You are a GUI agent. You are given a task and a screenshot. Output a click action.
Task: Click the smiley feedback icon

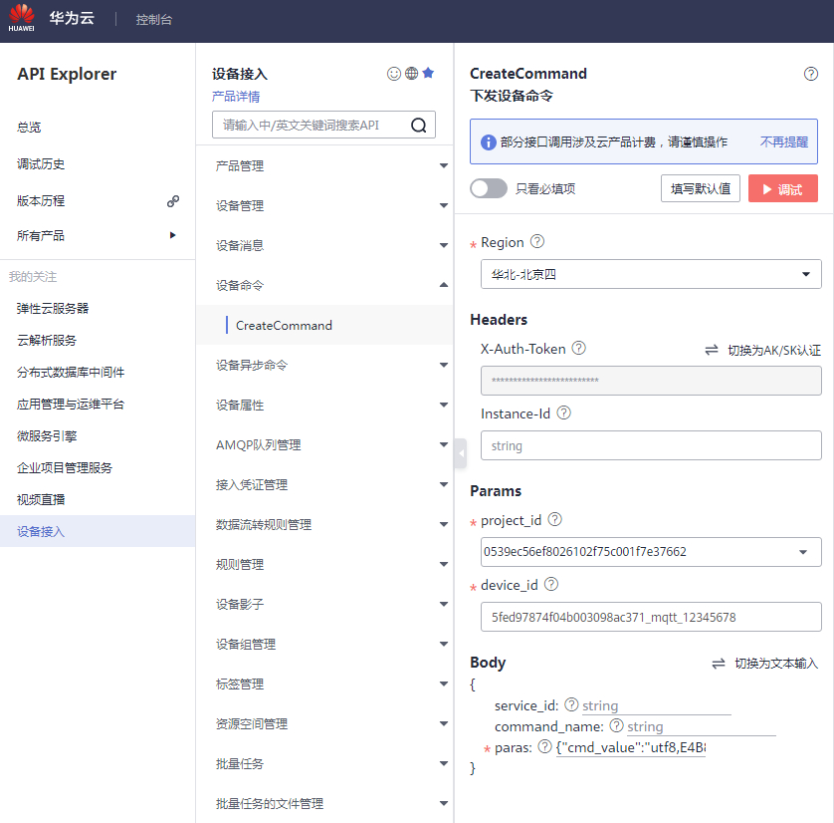[x=393, y=74]
